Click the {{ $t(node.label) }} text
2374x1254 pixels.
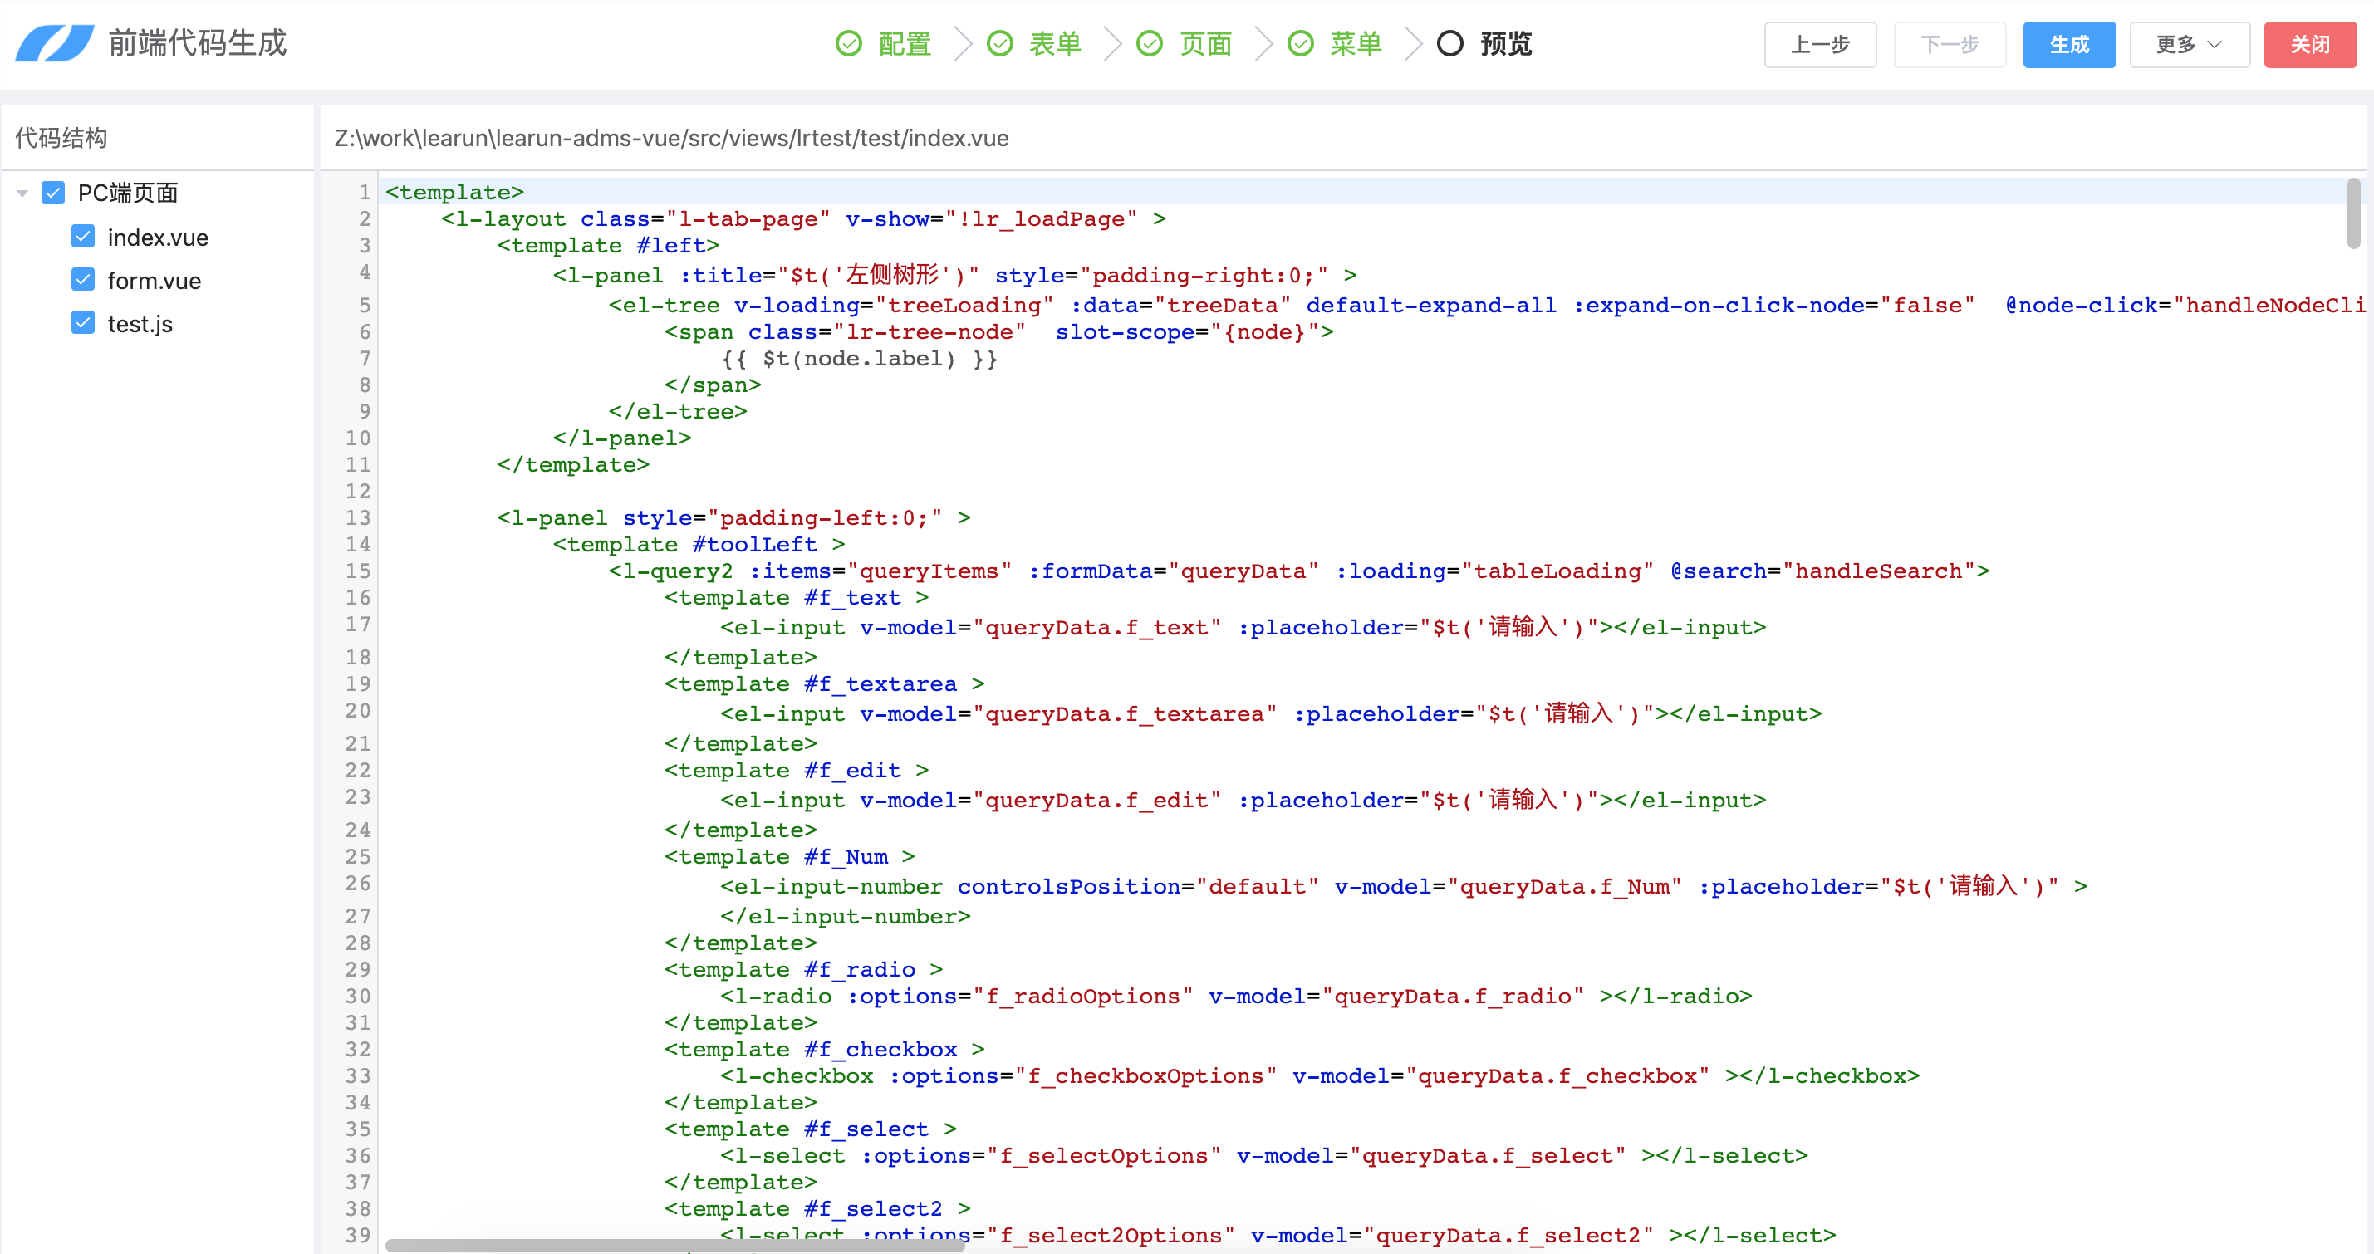pyautogui.click(x=859, y=359)
